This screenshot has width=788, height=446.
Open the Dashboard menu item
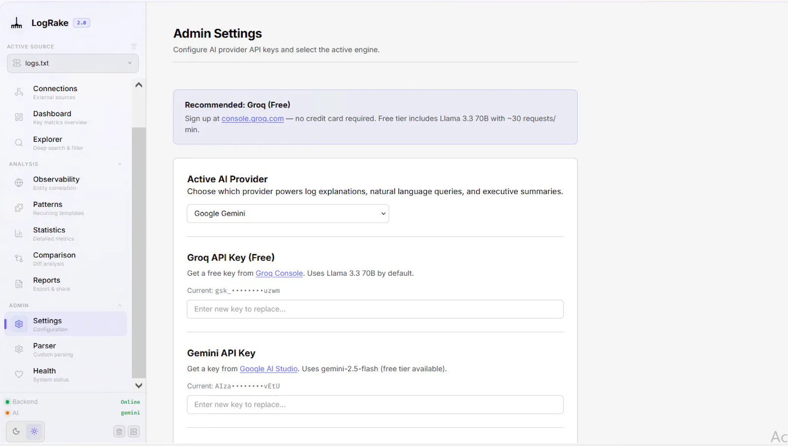[x=66, y=117]
